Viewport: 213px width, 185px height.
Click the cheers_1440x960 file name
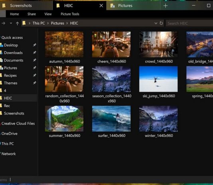pos(112,62)
